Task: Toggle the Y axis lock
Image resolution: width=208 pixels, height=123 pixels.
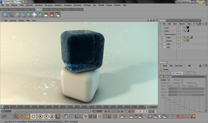Action: 46,117
